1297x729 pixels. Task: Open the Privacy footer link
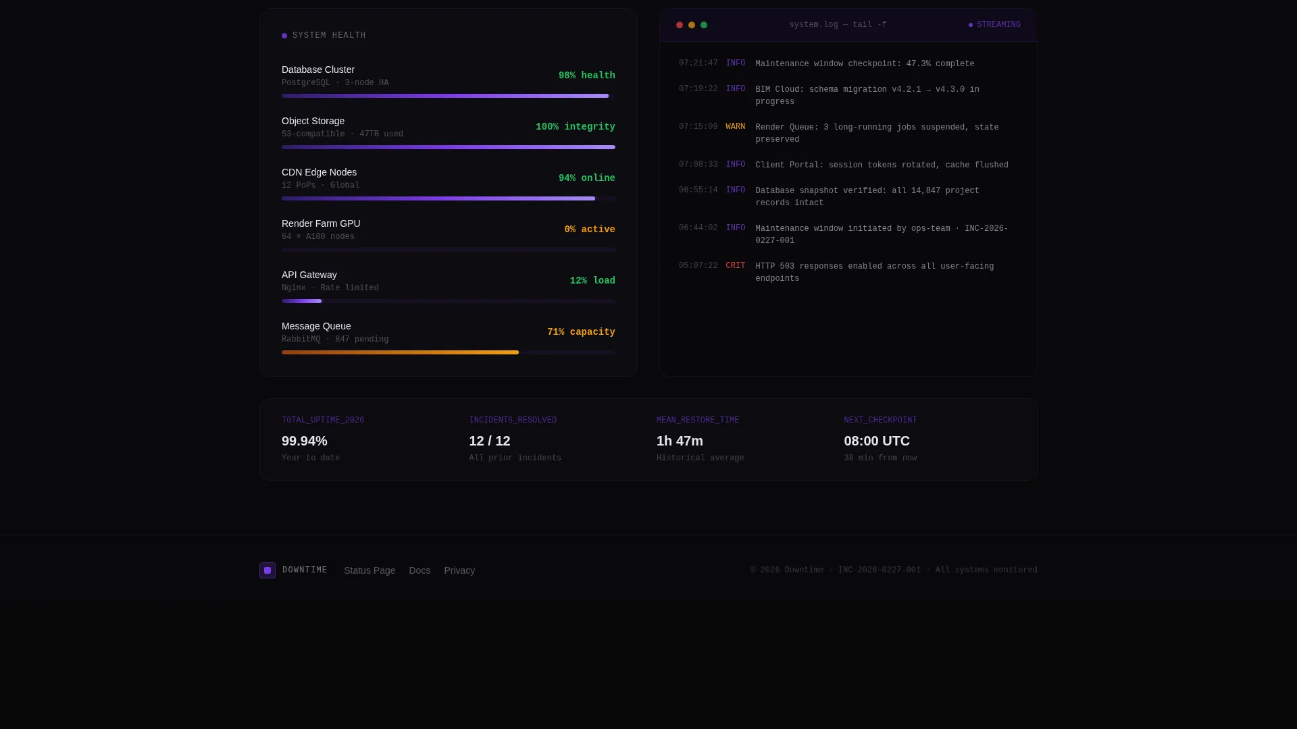click(459, 570)
